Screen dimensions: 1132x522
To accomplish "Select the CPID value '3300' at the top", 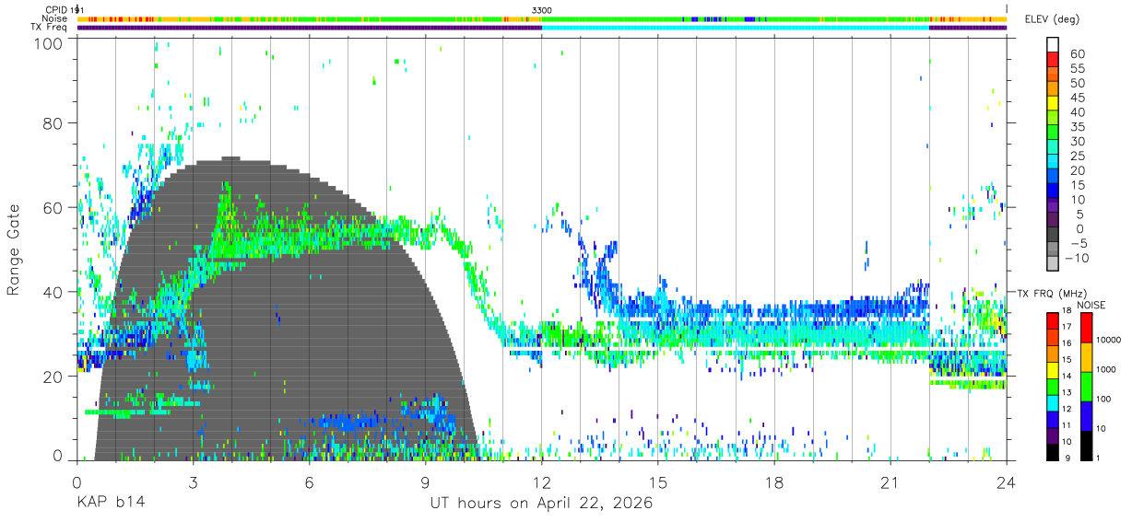I will click(x=542, y=9).
